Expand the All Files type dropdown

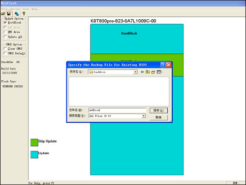click(143, 116)
